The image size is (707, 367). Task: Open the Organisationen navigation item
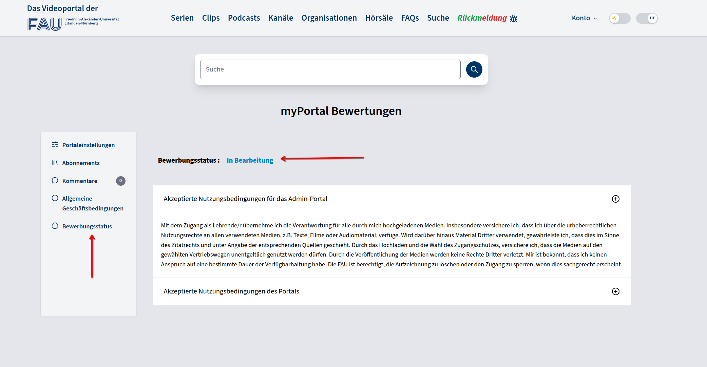pyautogui.click(x=329, y=18)
